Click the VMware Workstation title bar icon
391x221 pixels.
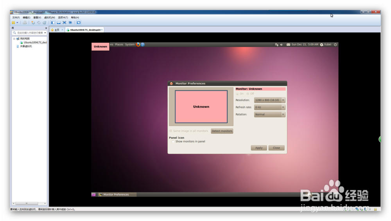point(12,12)
